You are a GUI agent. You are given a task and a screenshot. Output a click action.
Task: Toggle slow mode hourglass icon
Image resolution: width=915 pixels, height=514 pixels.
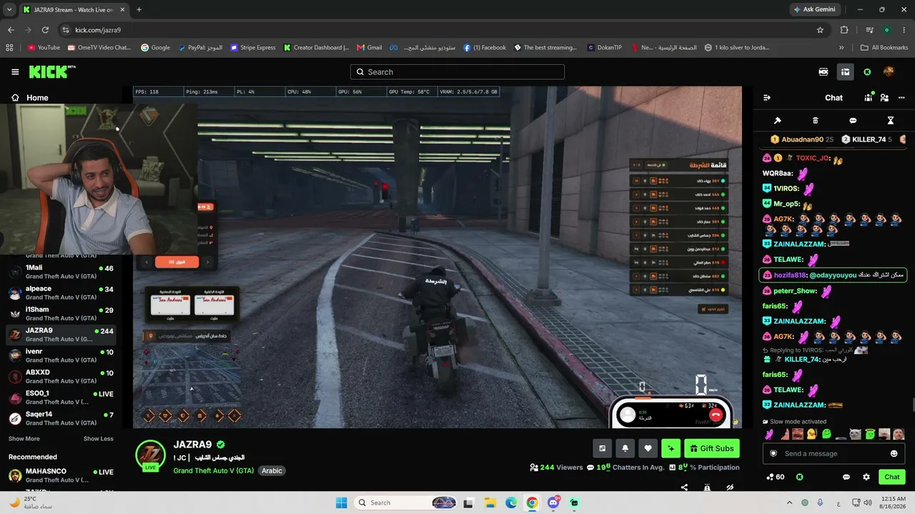tap(891, 121)
